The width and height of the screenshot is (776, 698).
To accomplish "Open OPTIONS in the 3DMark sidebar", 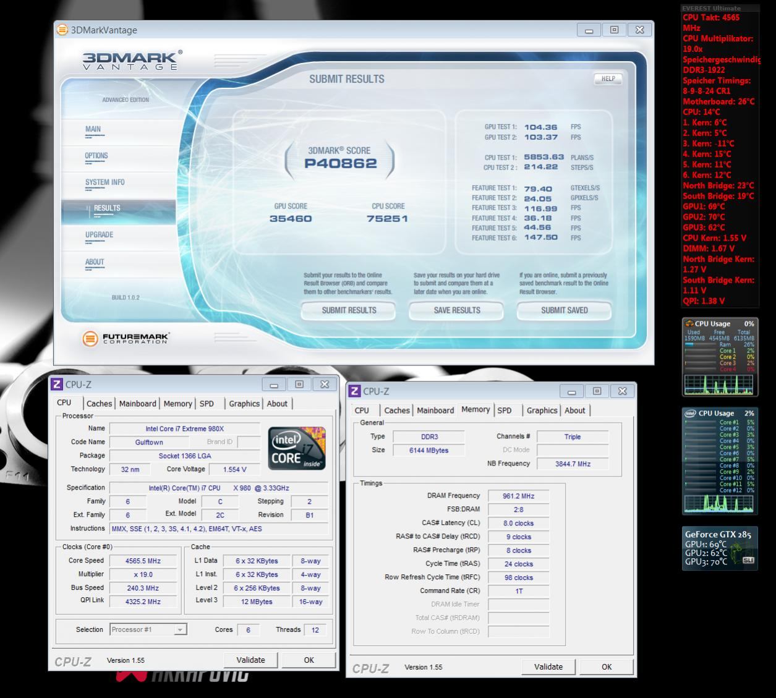I will (x=96, y=156).
